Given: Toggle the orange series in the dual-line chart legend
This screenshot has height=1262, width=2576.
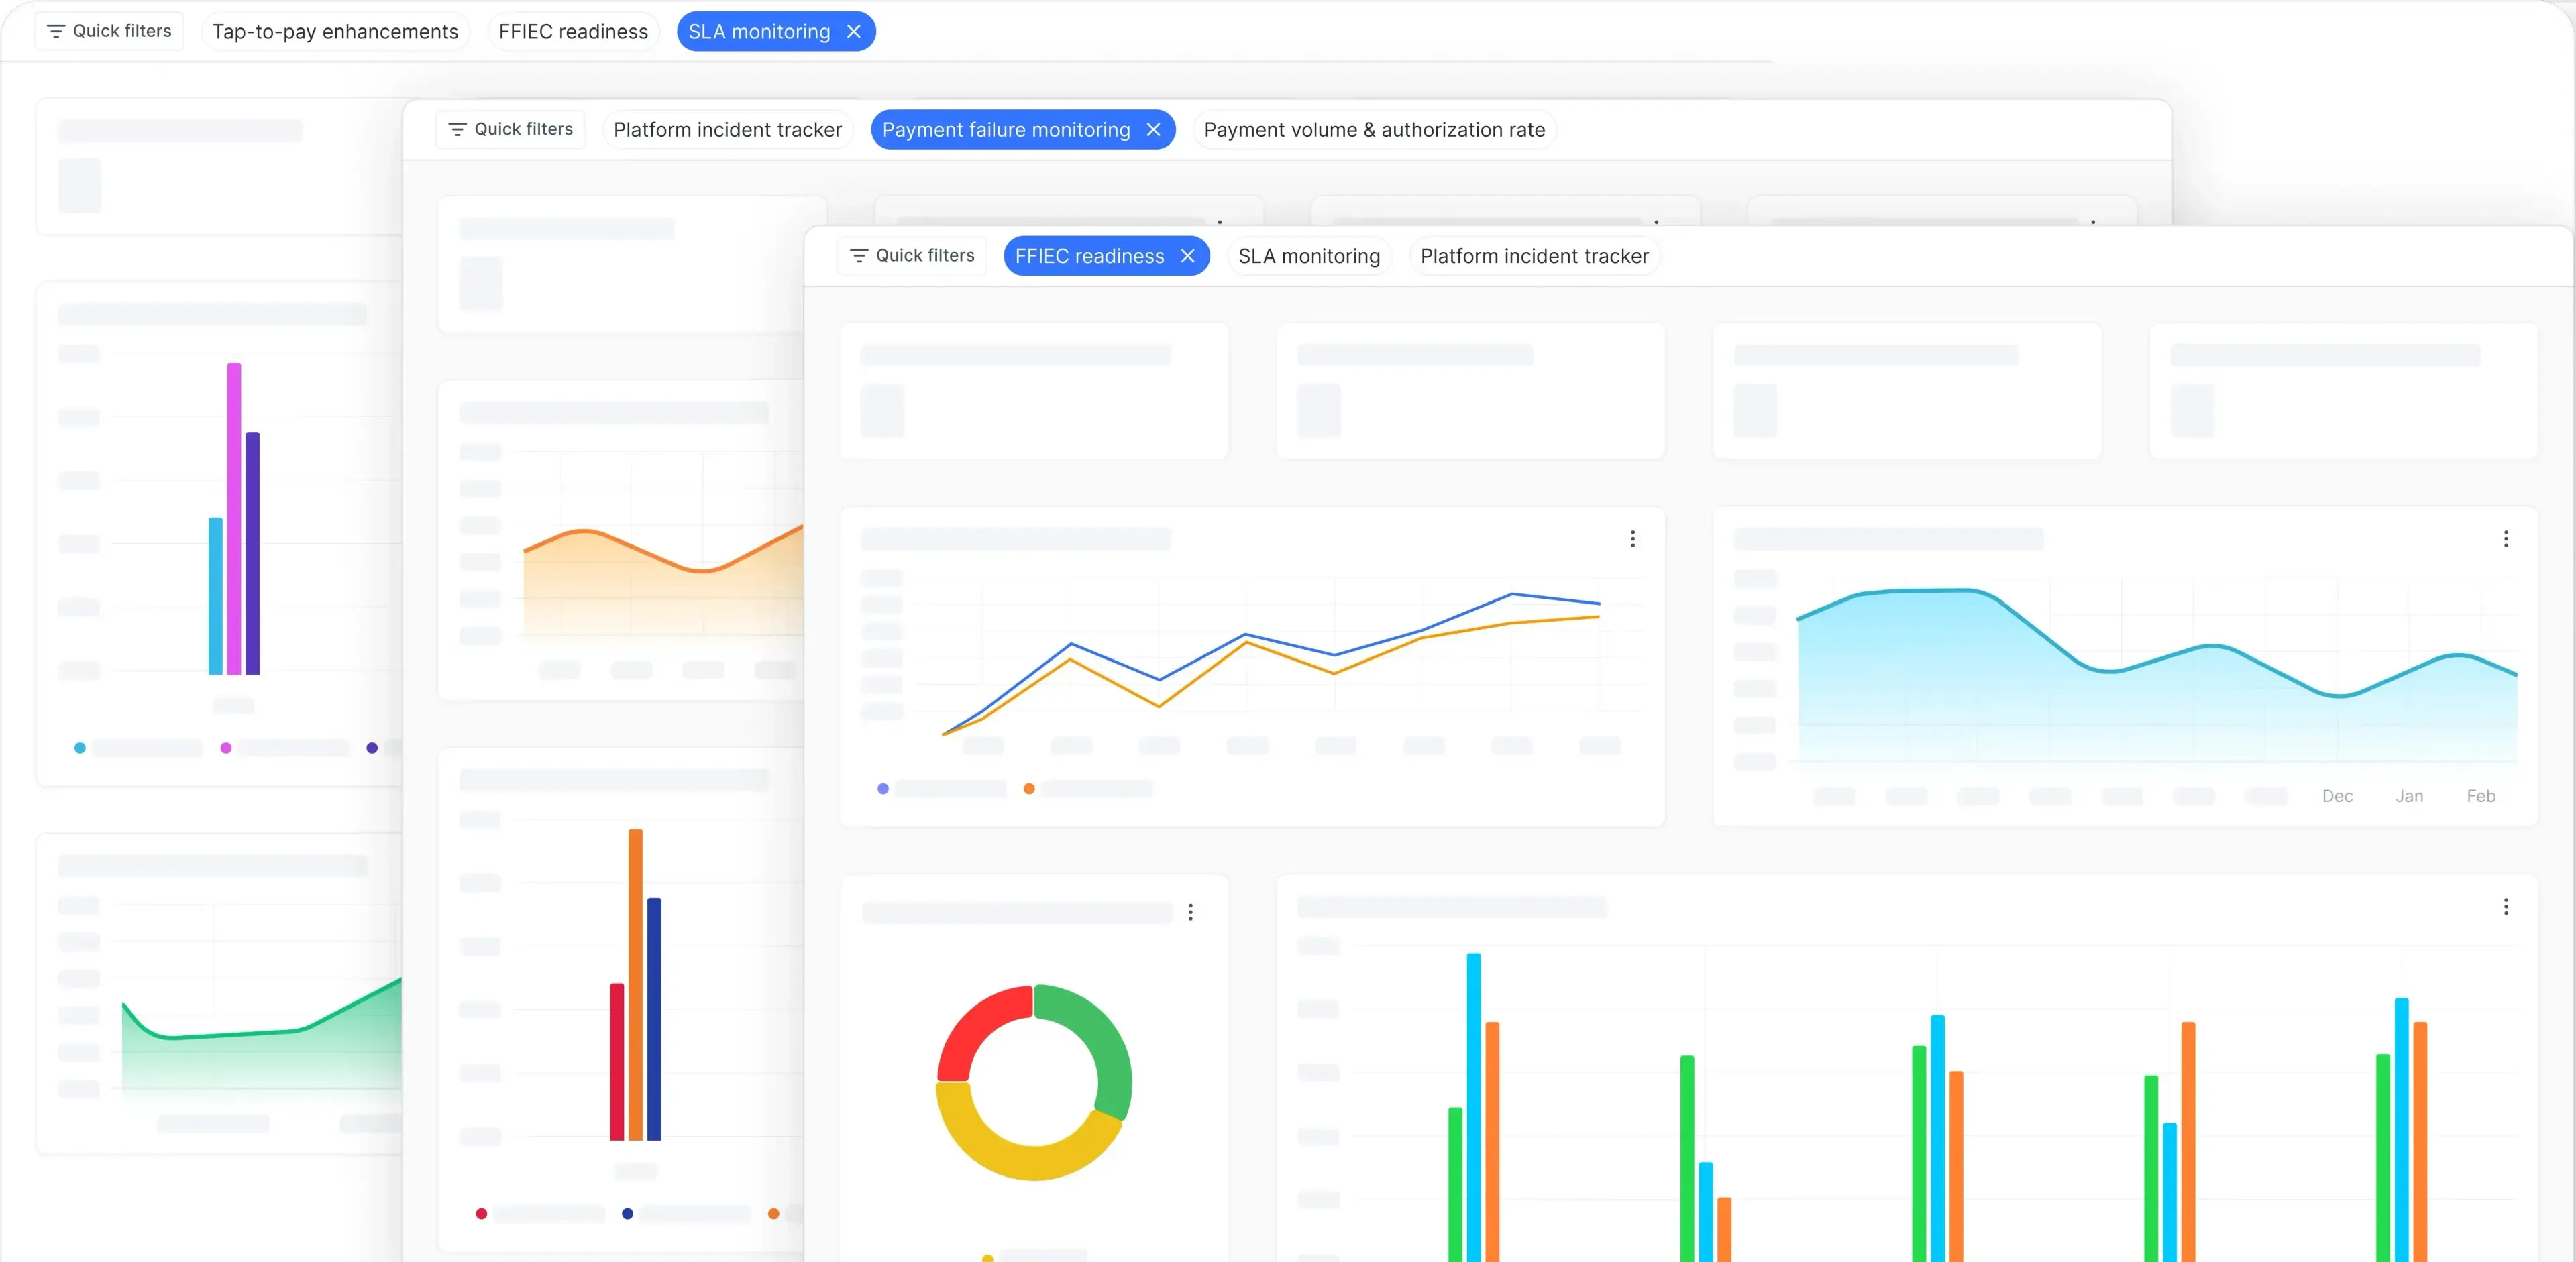Looking at the screenshot, I should 1028,789.
